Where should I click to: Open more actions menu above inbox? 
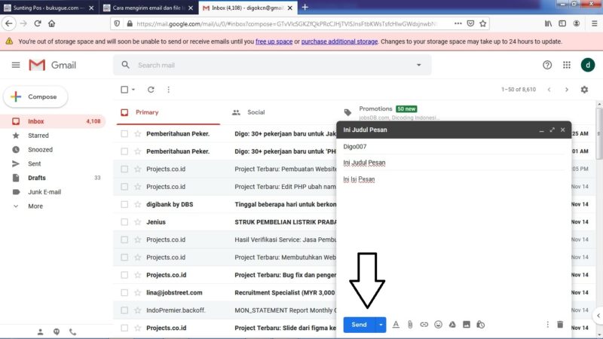click(x=168, y=90)
